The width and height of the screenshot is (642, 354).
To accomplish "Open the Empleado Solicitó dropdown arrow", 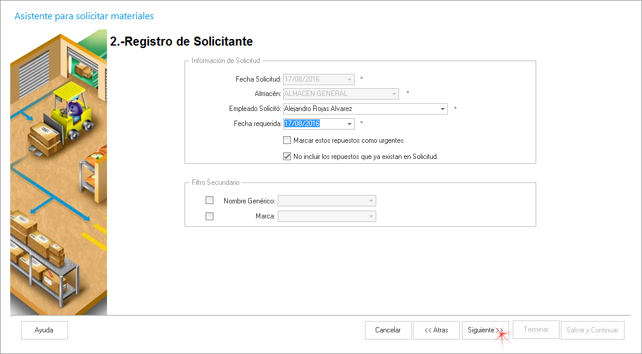I will [x=443, y=109].
